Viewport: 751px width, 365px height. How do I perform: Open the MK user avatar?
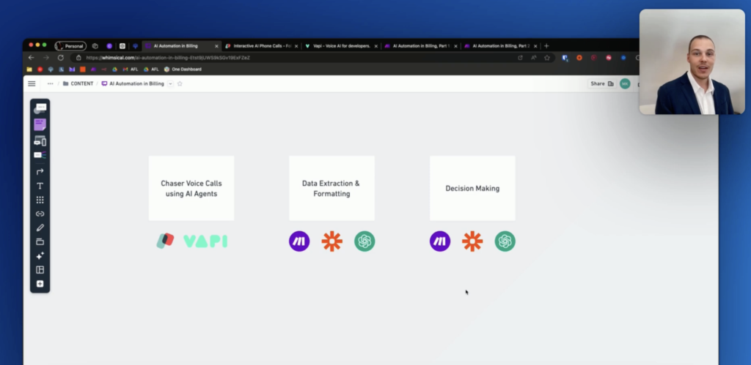click(x=625, y=83)
